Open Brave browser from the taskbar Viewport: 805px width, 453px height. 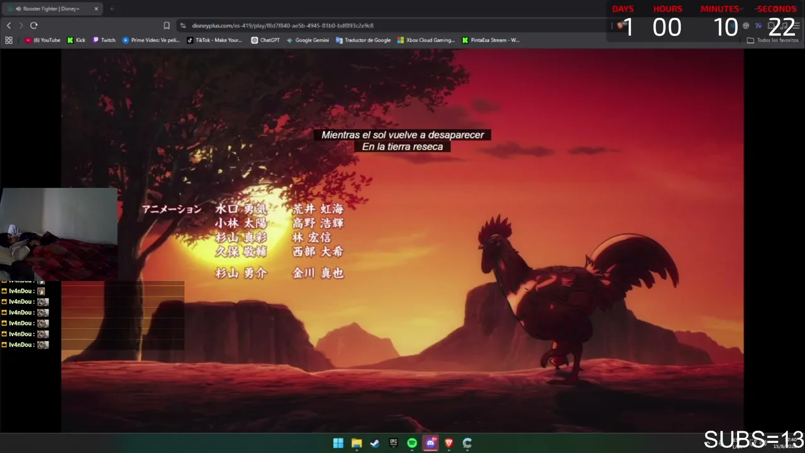click(449, 443)
